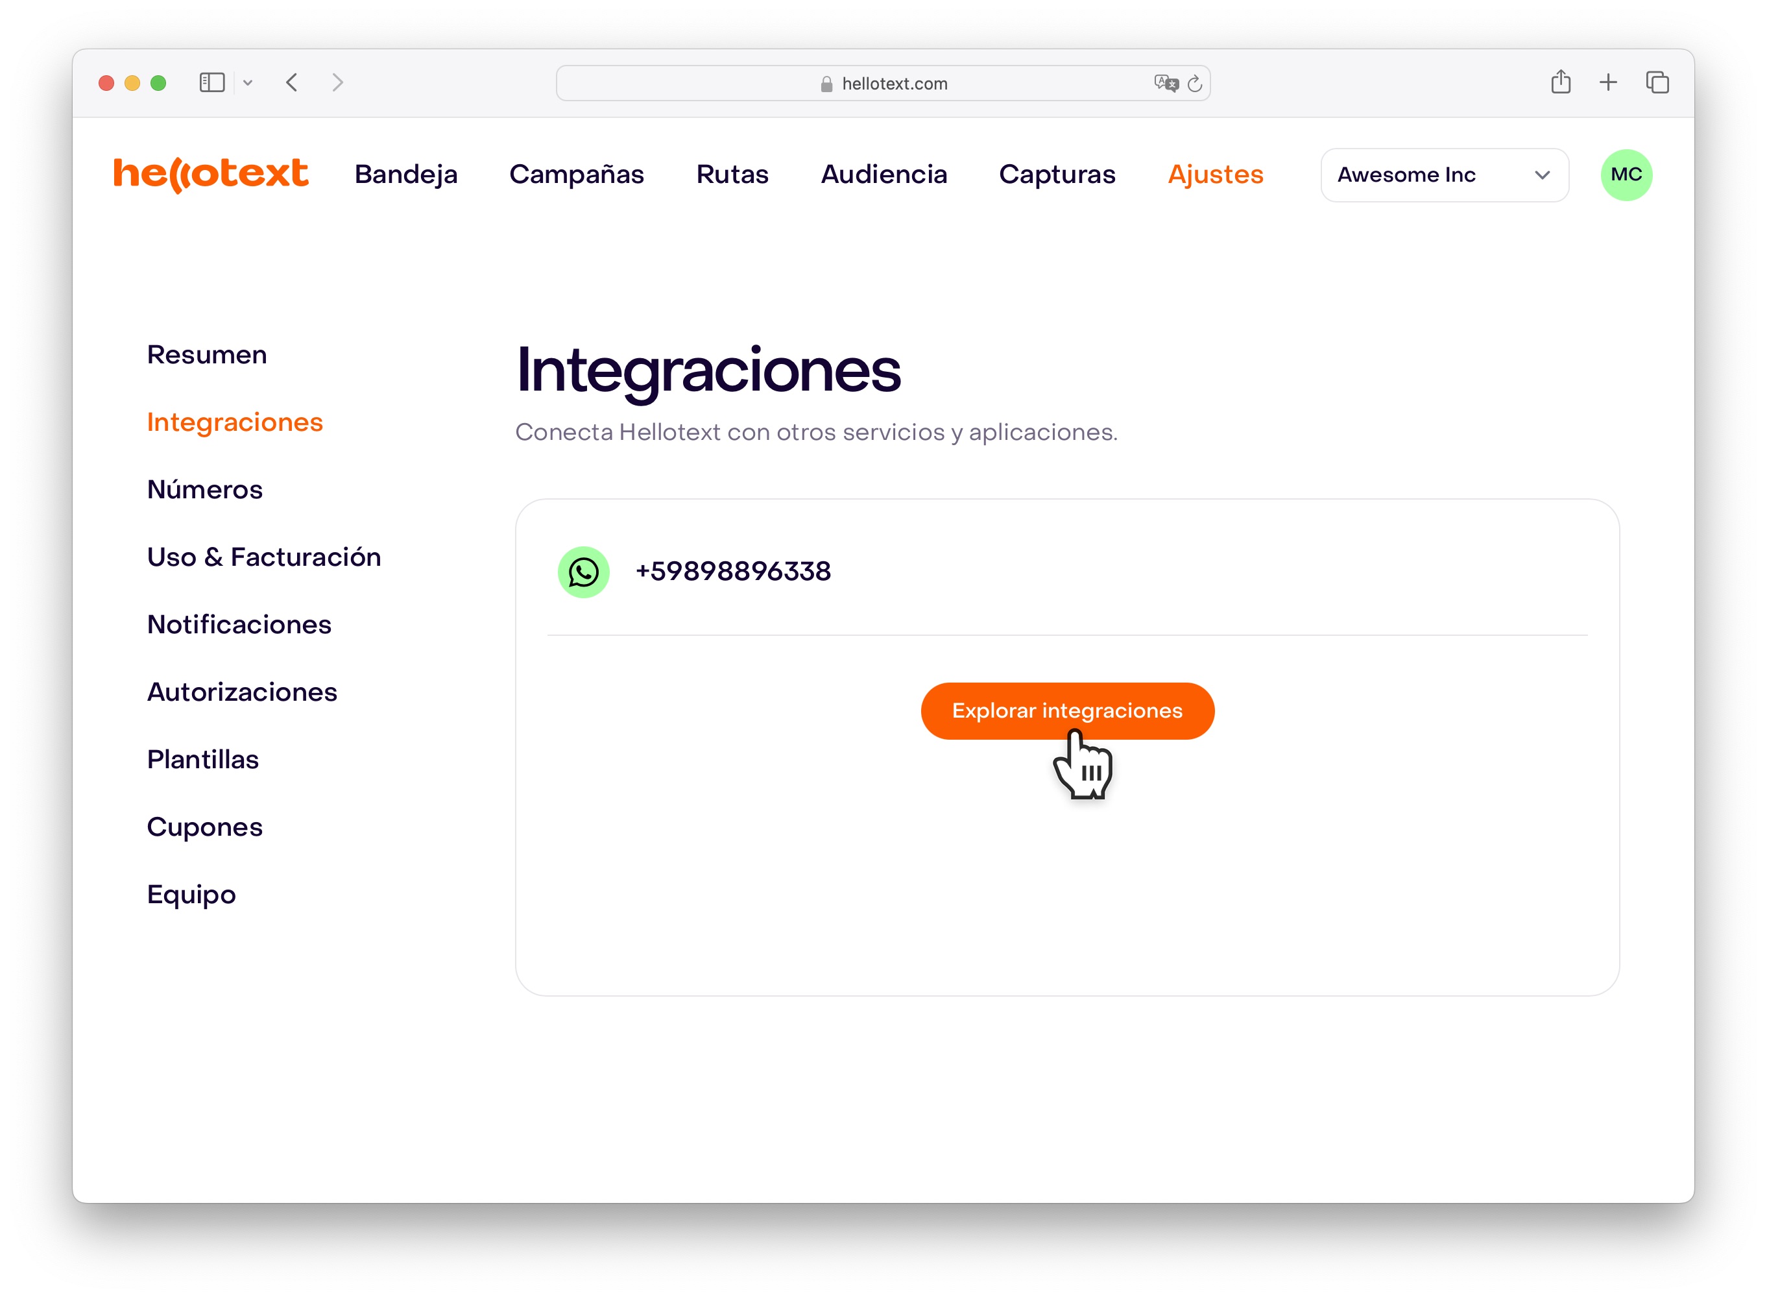Image resolution: width=1767 pixels, height=1299 pixels.
Task: Click the lock icon in address bar
Action: coord(826,83)
